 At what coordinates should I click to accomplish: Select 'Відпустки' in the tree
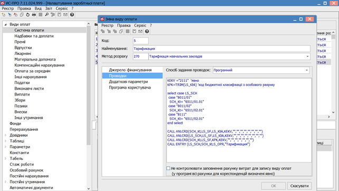(x=23, y=47)
